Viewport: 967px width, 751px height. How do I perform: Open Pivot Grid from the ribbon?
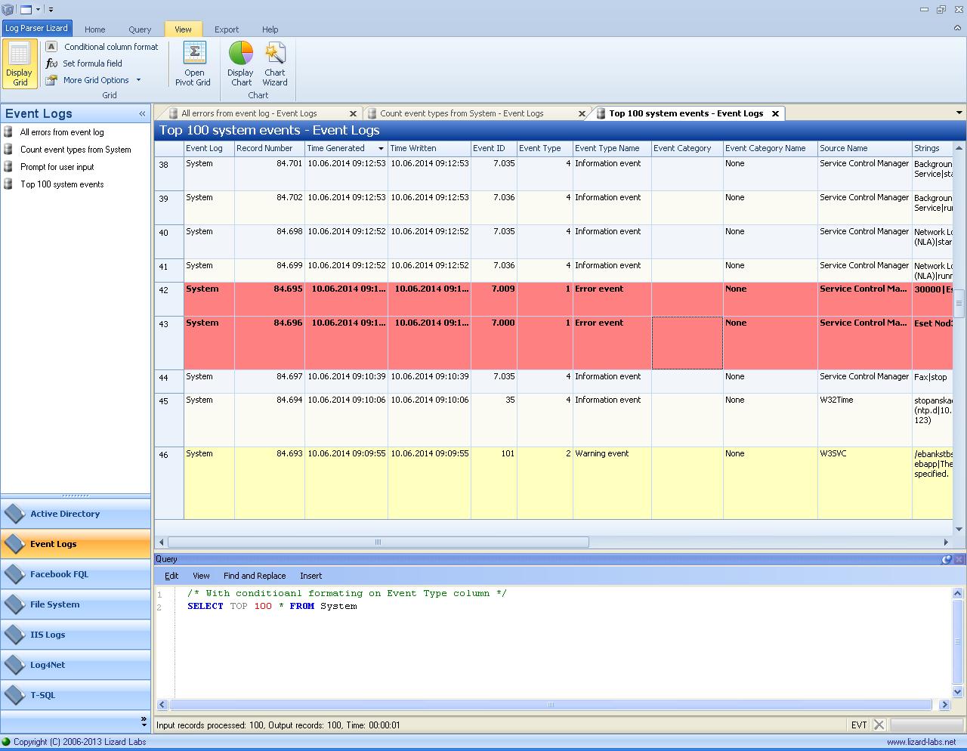194,54
